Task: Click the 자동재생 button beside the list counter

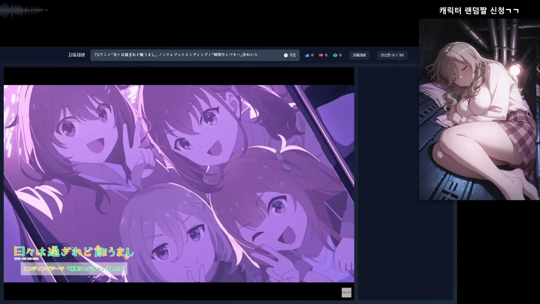Action: (x=359, y=55)
